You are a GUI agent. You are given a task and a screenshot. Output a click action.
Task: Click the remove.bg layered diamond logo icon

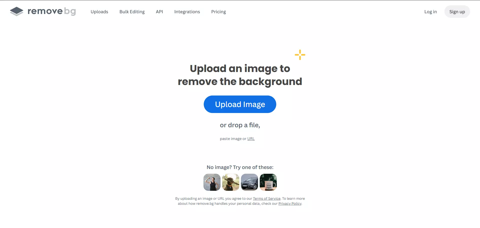point(16,11)
